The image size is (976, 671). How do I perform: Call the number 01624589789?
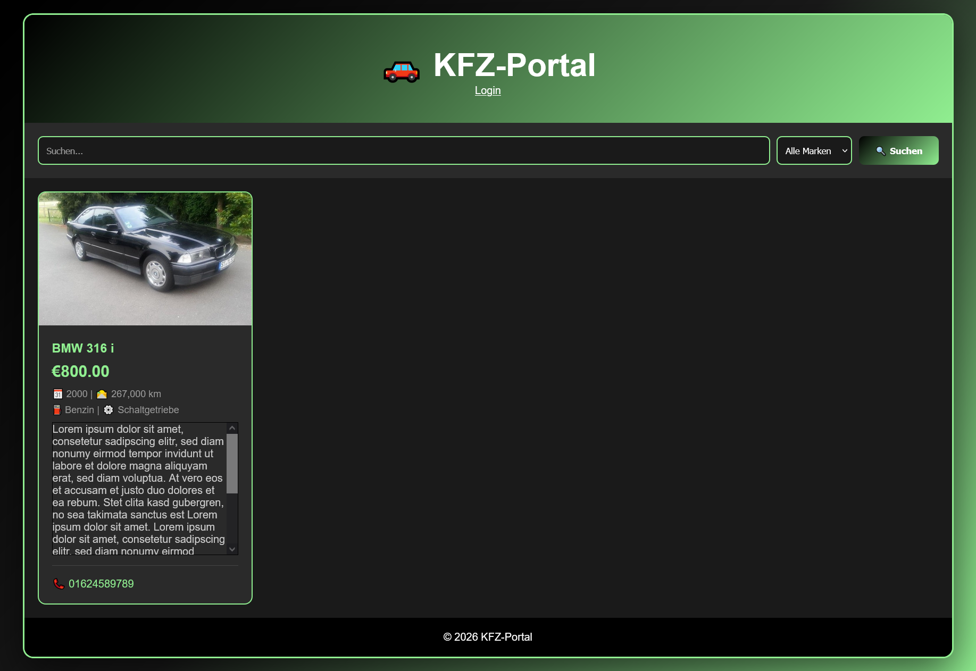pyautogui.click(x=102, y=583)
